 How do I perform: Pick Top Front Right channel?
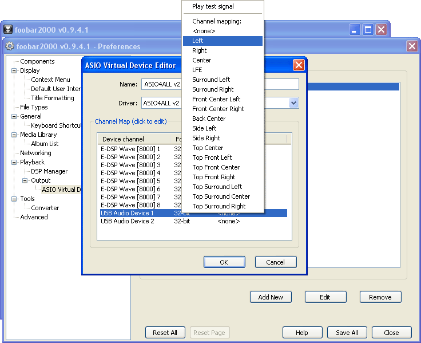pos(223,177)
